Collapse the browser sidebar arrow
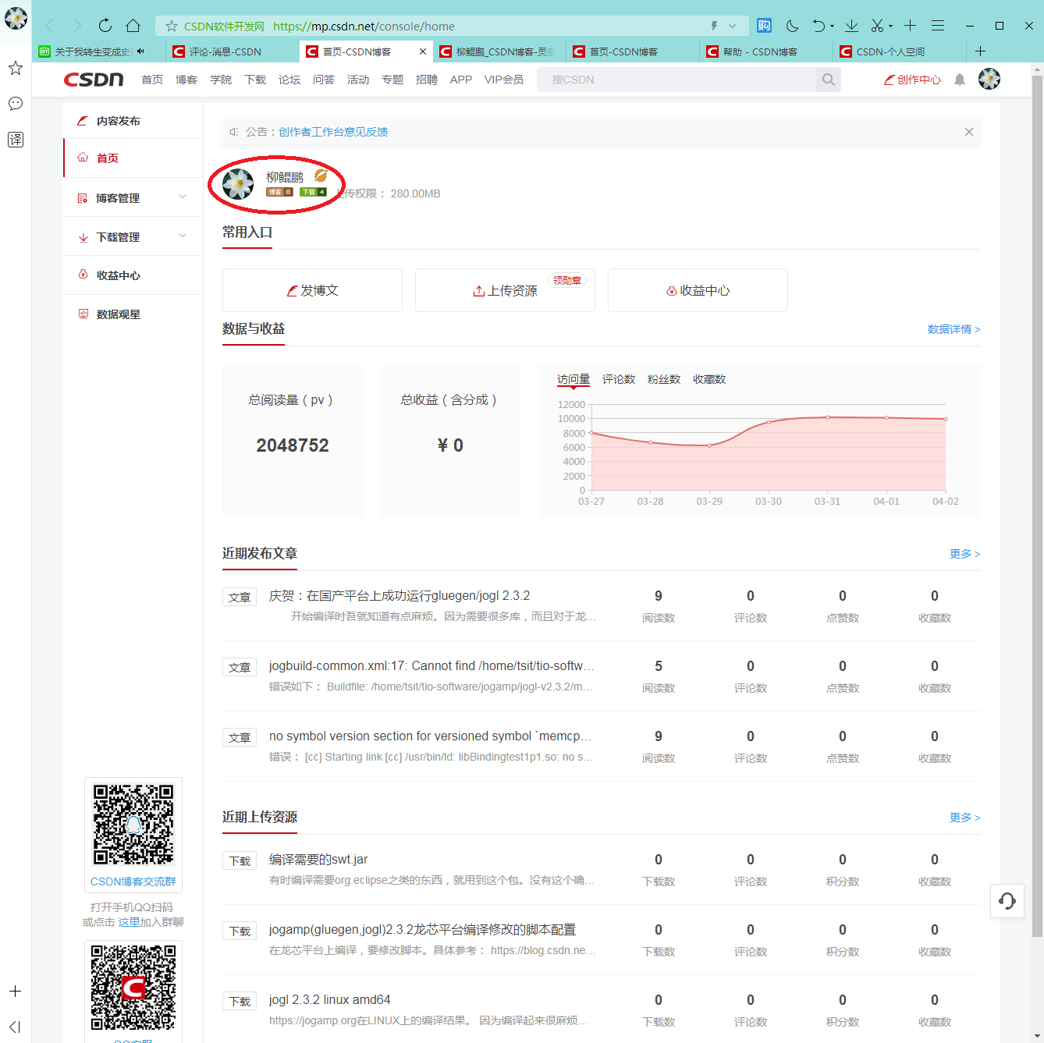Viewport: 1044px width, 1043px height. pos(15,1027)
